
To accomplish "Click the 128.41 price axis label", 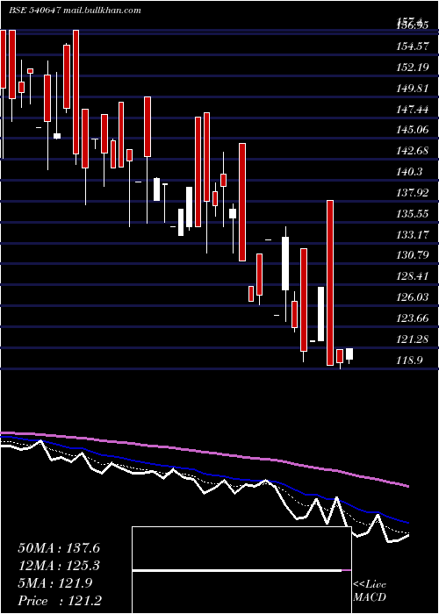I will pos(413,276).
